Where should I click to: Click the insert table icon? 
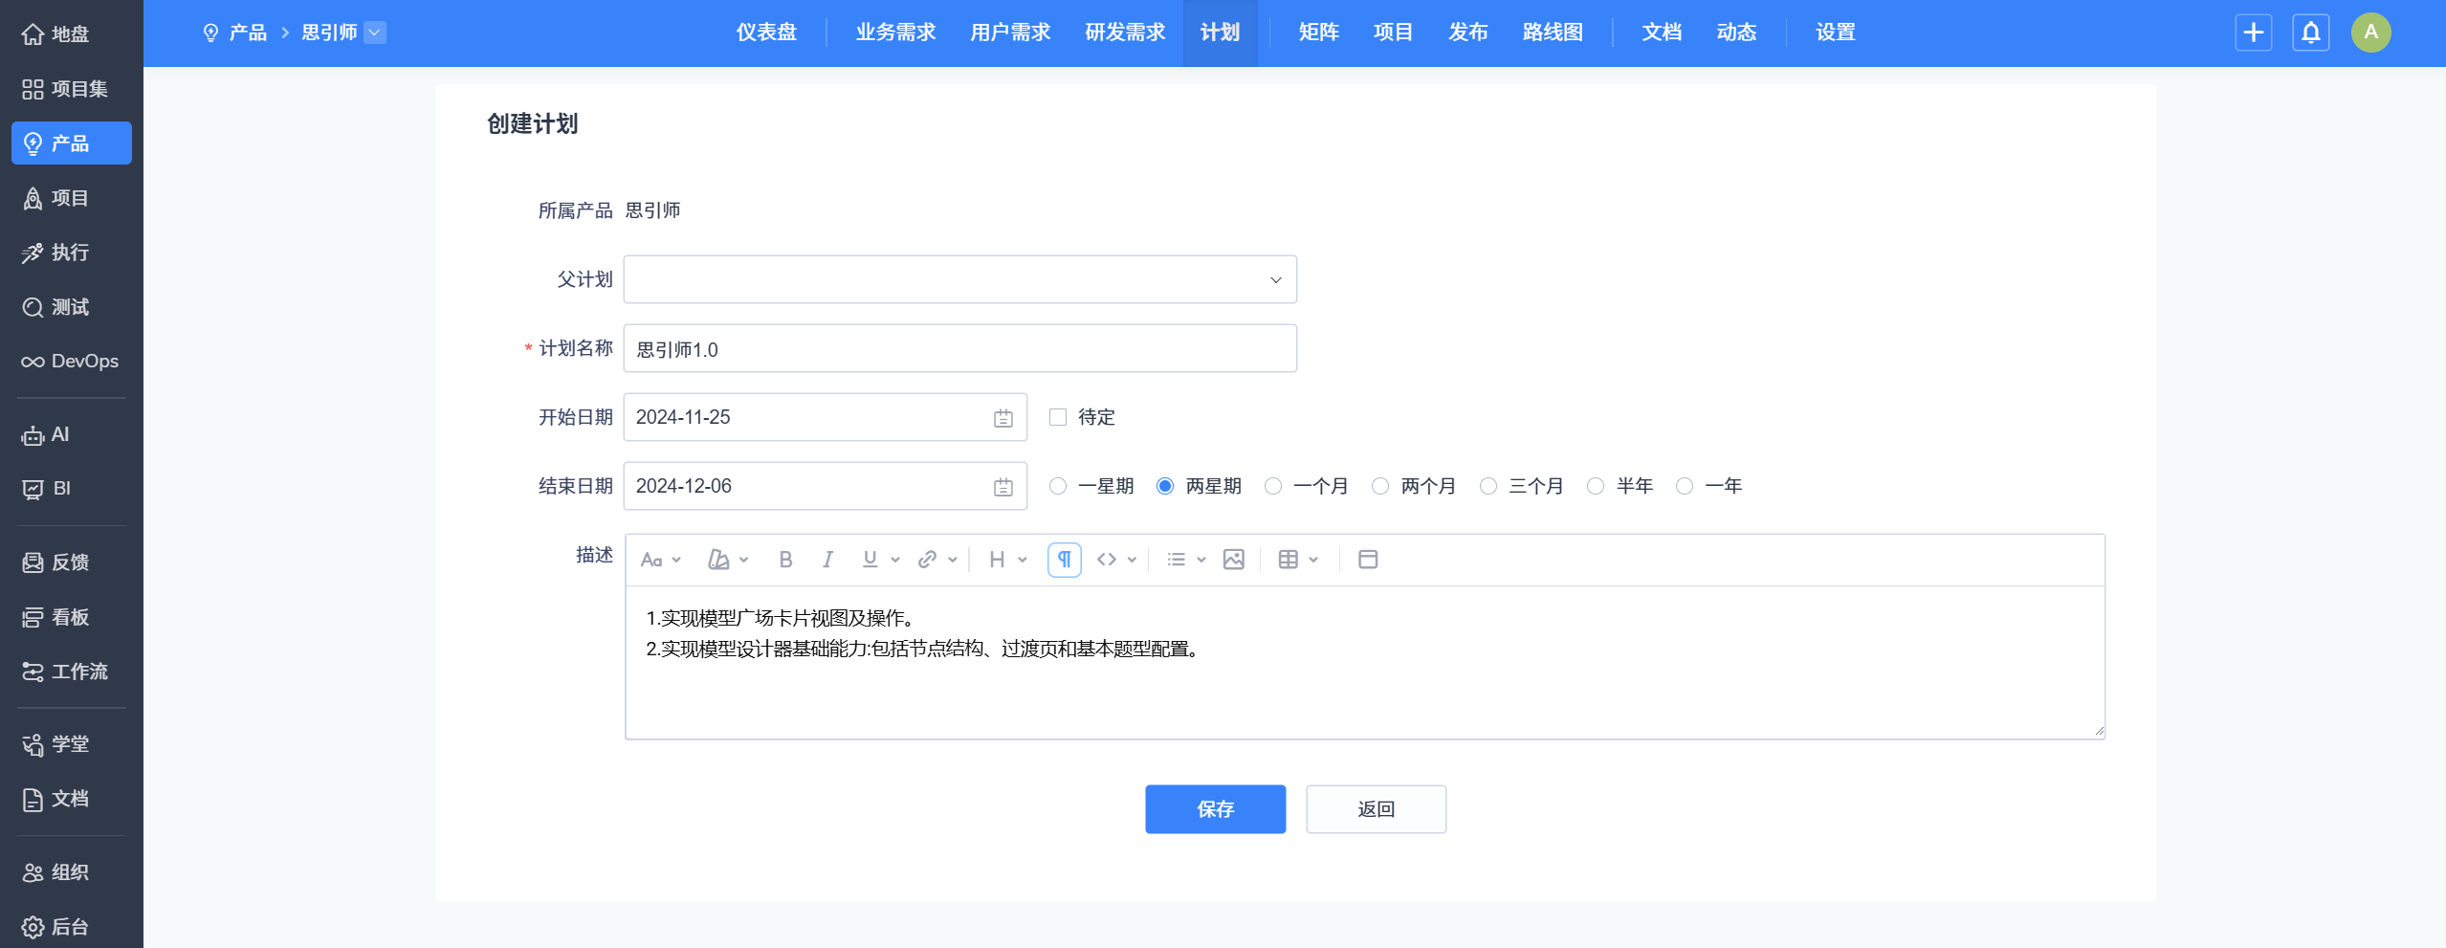tap(1289, 560)
